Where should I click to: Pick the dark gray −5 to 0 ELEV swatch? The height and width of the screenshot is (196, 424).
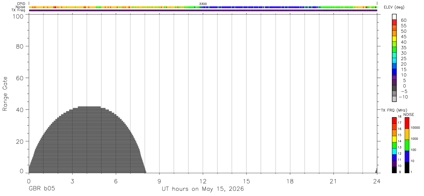pyautogui.click(x=394, y=88)
